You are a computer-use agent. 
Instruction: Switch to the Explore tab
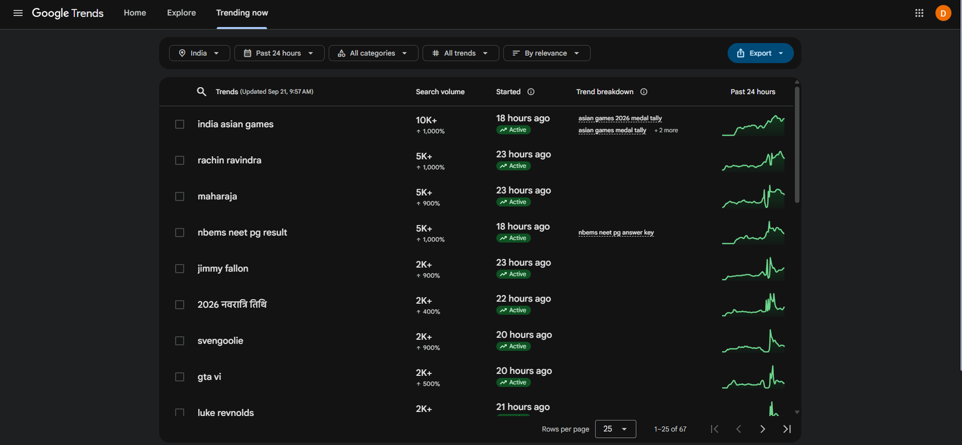point(182,13)
